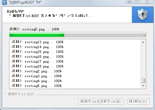Click the scroll up arrow in the log list
The image size is (155, 110).
[143, 42]
